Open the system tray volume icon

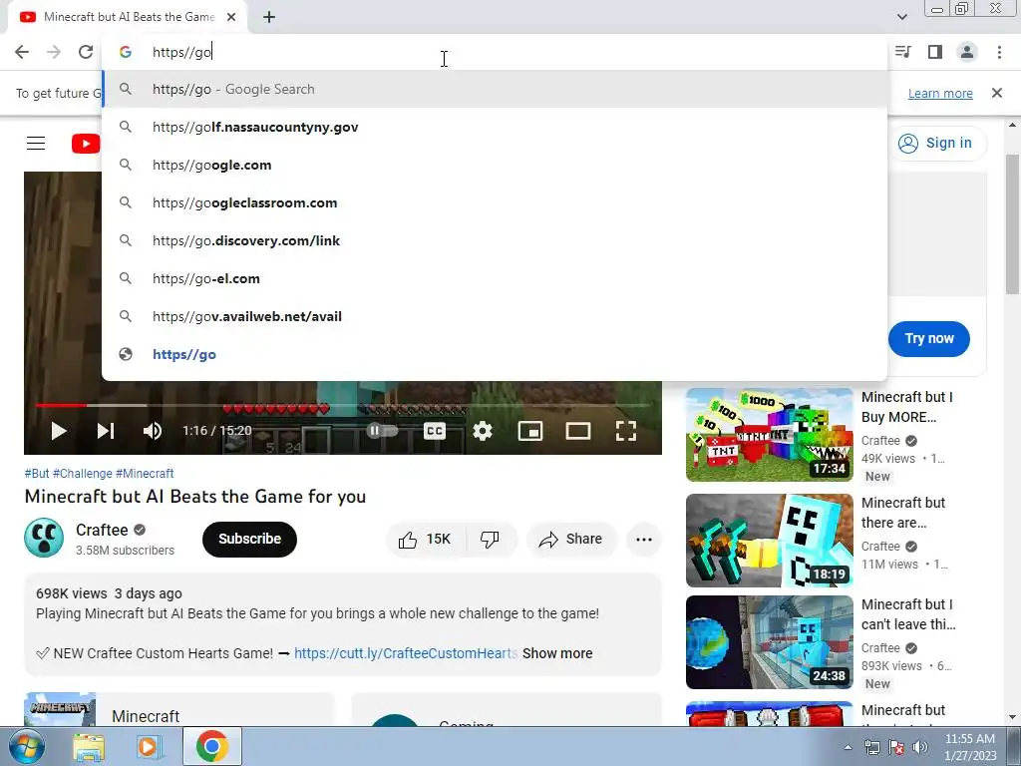click(x=920, y=747)
